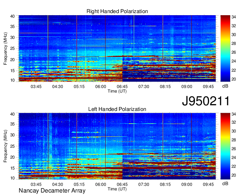The height and width of the screenshot is (195, 240).
Task: Click the Left Handed plot's dB color bar
Action: pyautogui.click(x=225, y=146)
